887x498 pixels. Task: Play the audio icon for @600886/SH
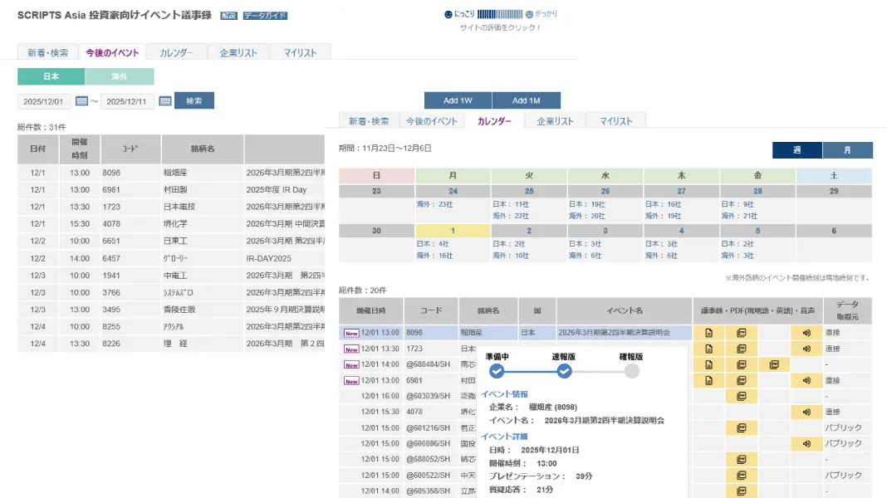pyautogui.click(x=806, y=444)
